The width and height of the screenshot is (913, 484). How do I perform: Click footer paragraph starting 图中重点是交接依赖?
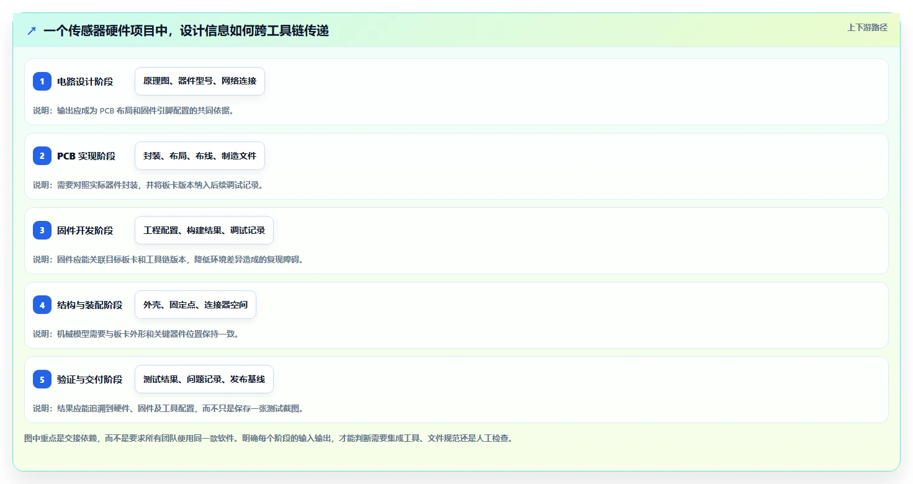point(269,438)
